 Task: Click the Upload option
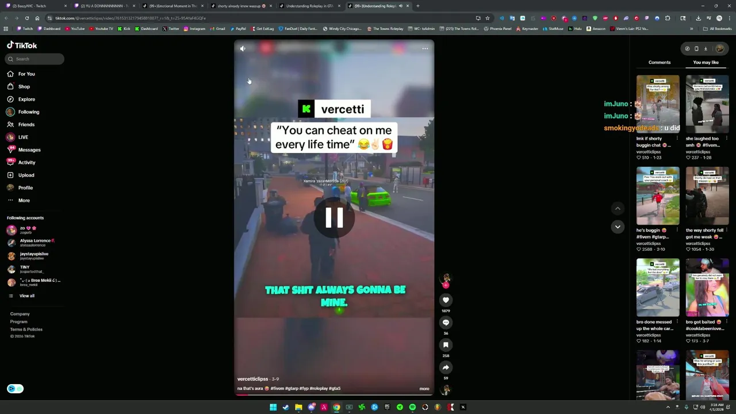tap(21, 175)
